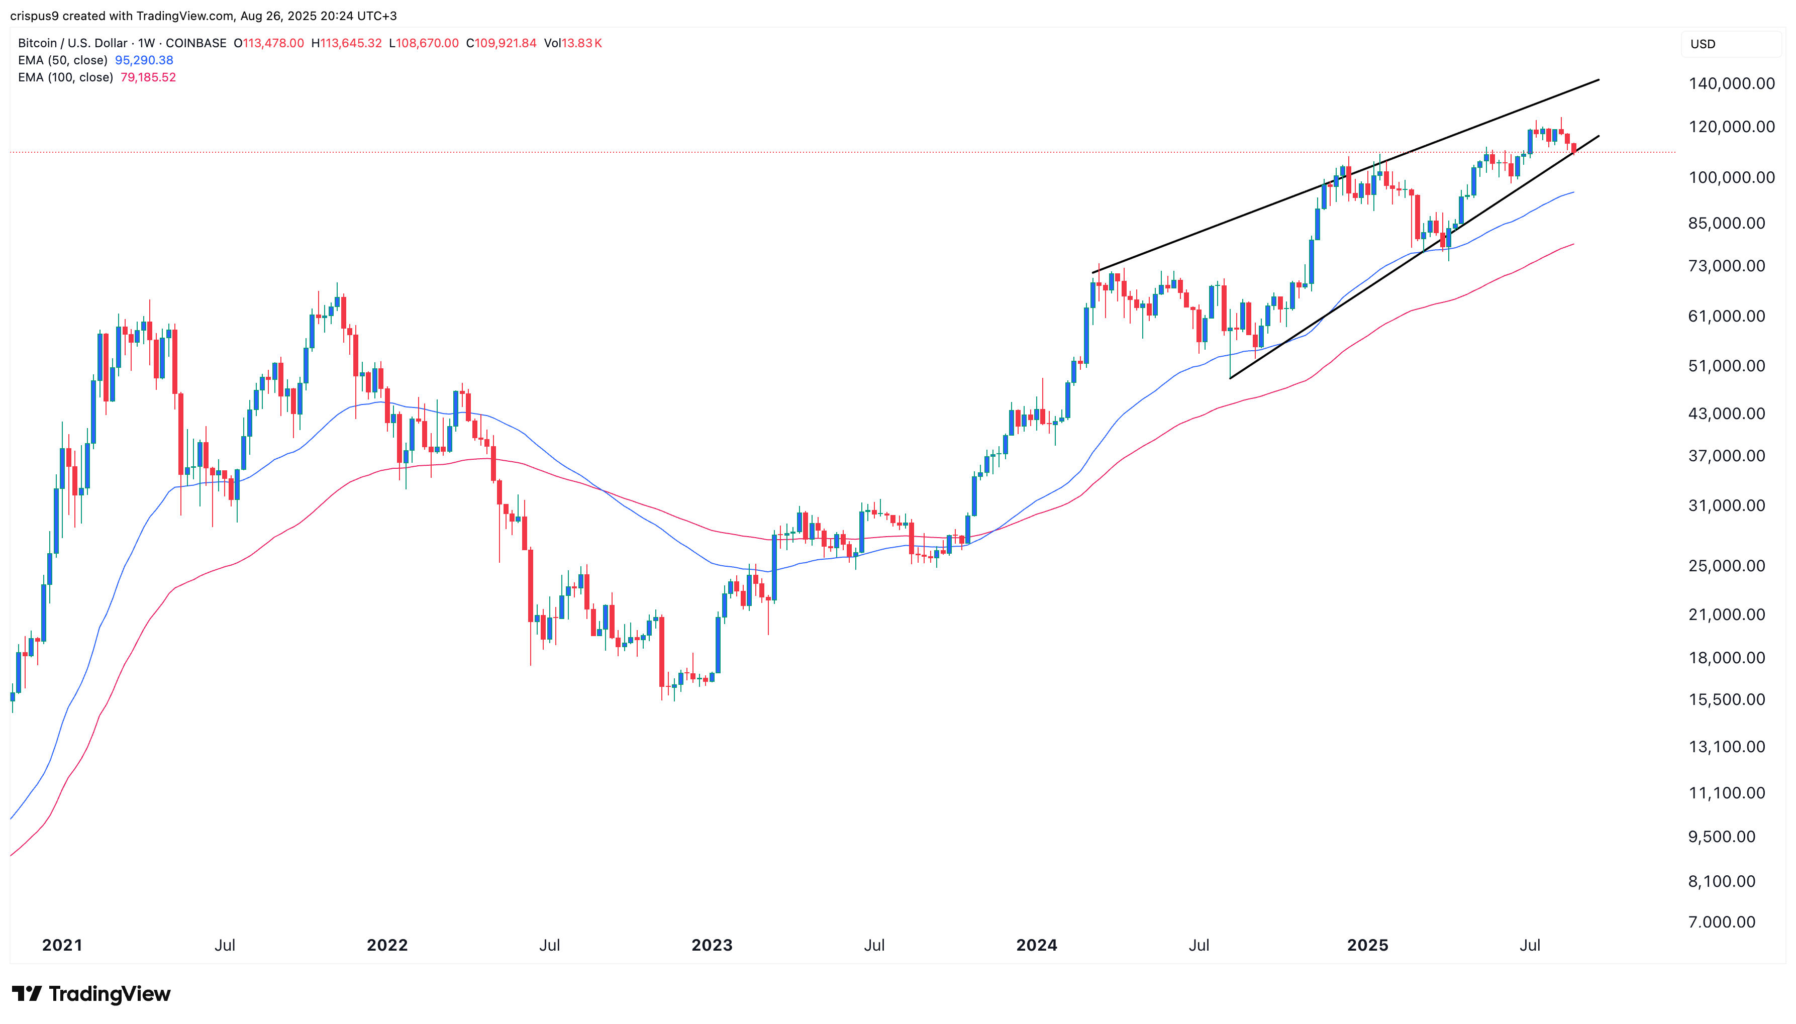Image resolution: width=1796 pixels, height=1024 pixels.
Task: Click the 140,000.00 price axis label
Action: click(1731, 84)
